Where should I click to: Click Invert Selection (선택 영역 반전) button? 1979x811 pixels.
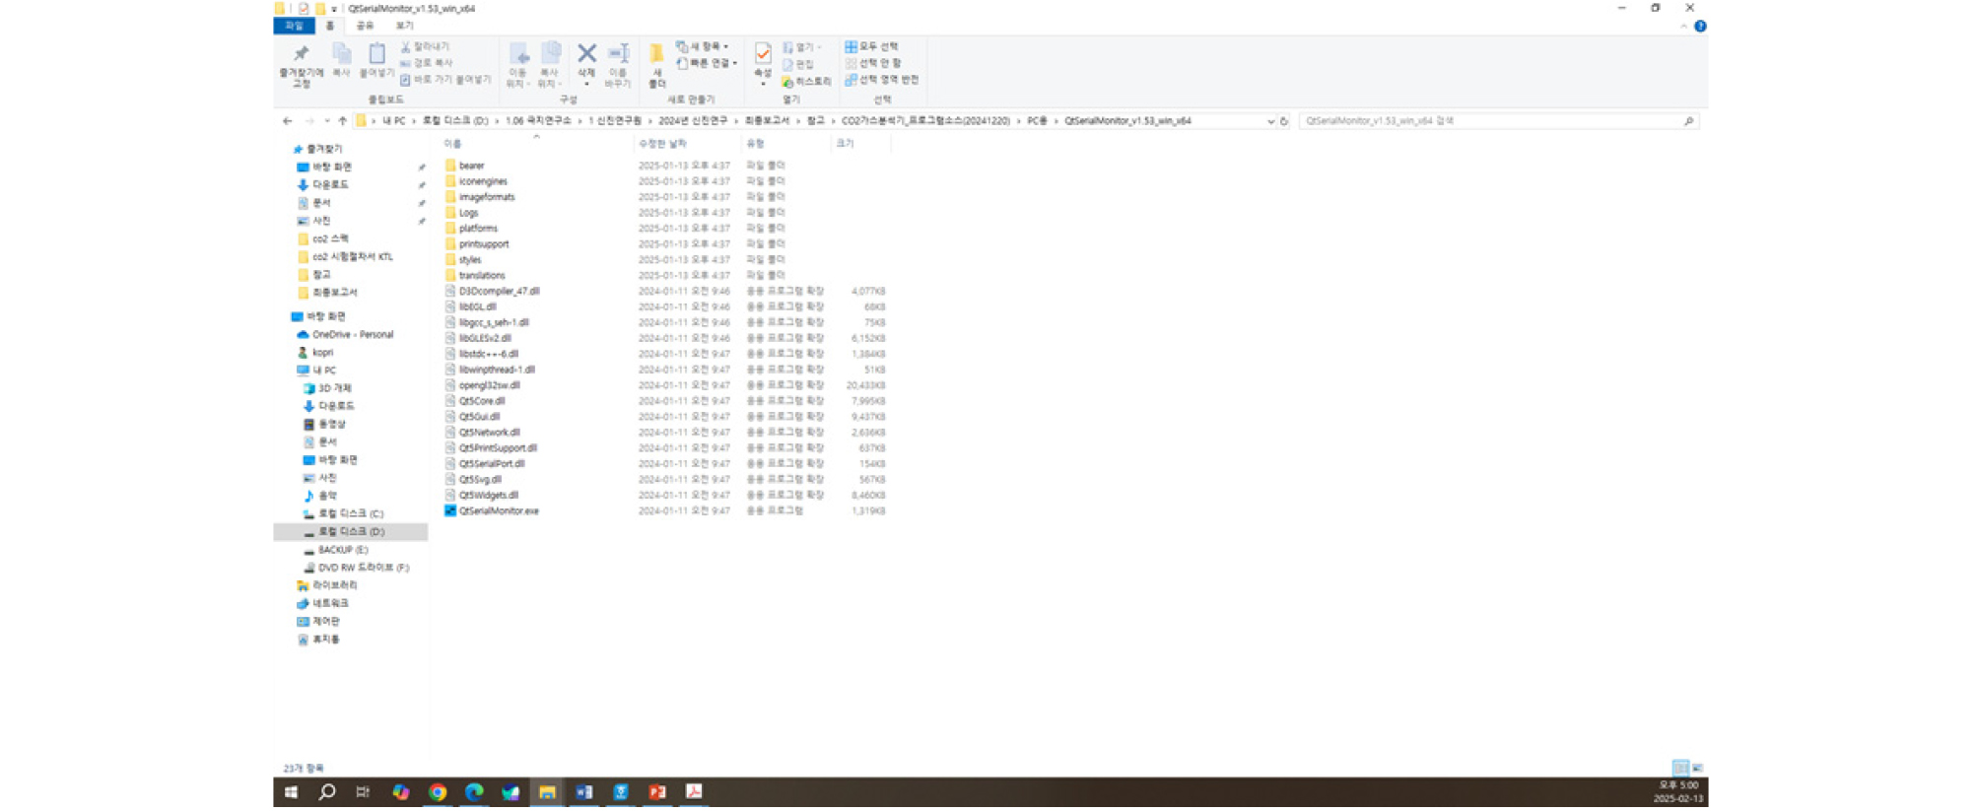pos(881,80)
